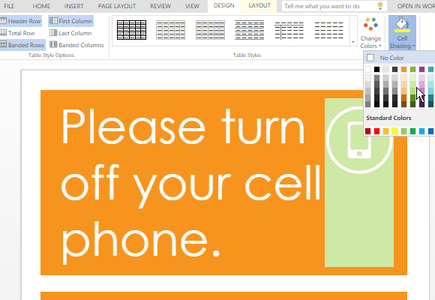Select light green under Standard Colors
The height and width of the screenshot is (300, 435).
pos(404,131)
